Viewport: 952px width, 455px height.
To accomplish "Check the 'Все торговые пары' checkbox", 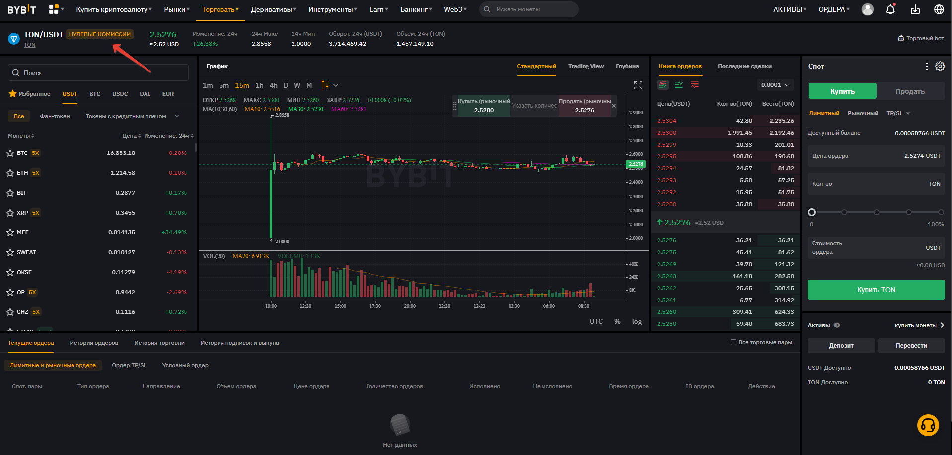I will [733, 342].
